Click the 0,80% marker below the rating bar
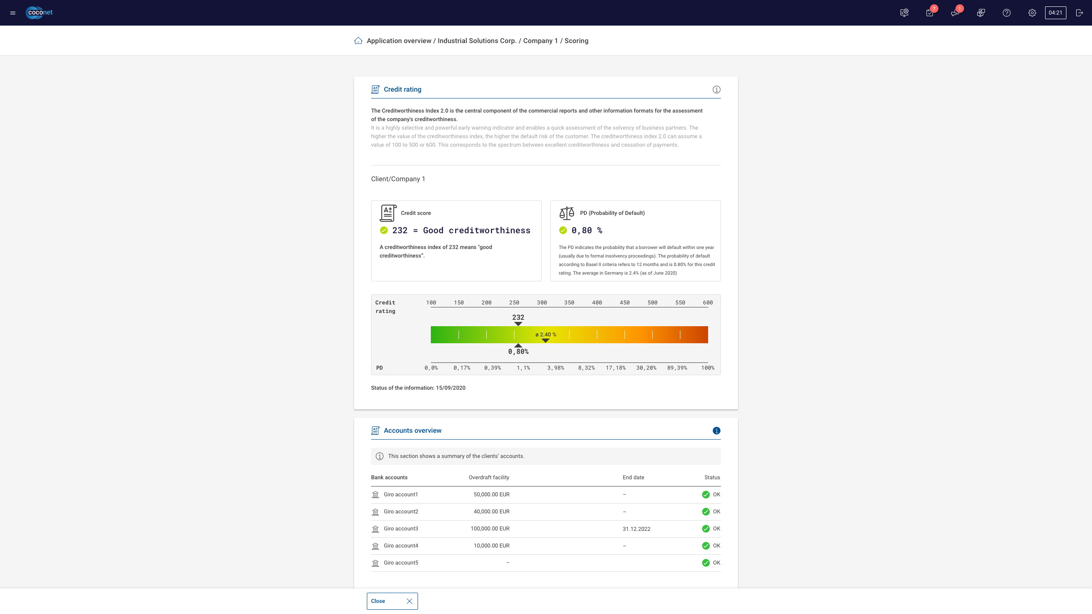 pos(518,349)
